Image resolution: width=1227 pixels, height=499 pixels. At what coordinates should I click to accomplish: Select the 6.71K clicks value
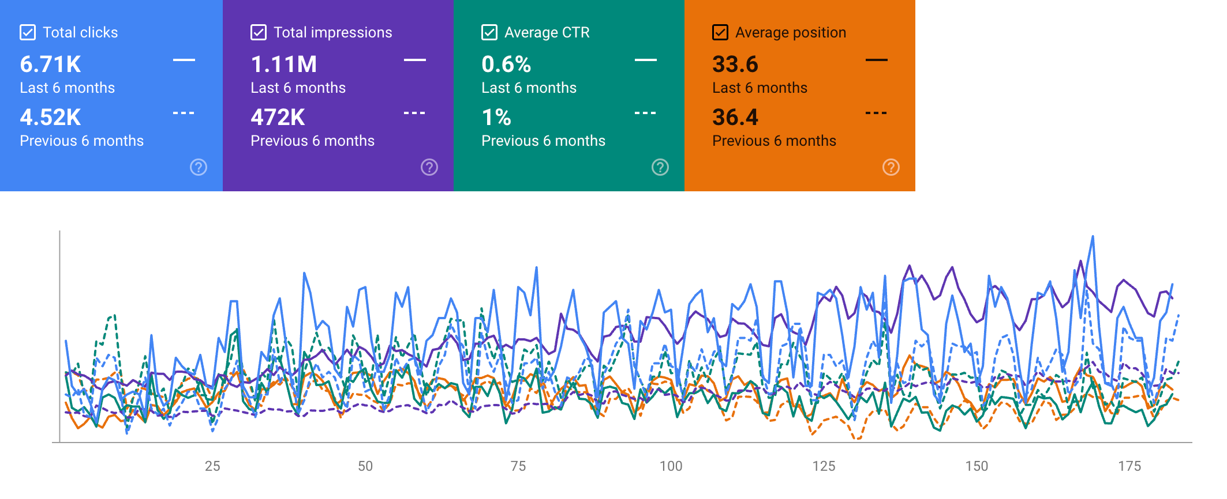51,64
